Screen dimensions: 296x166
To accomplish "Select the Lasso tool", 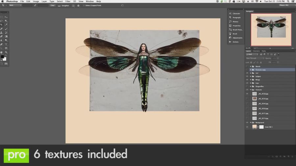I will 2,21.
